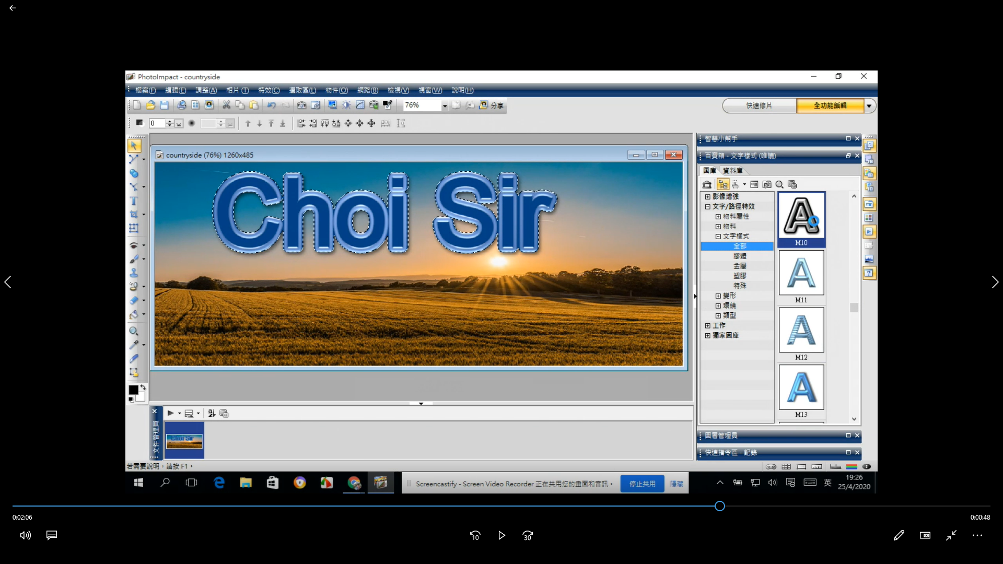
Task: Expand the 環繞 tree node
Action: click(x=718, y=306)
